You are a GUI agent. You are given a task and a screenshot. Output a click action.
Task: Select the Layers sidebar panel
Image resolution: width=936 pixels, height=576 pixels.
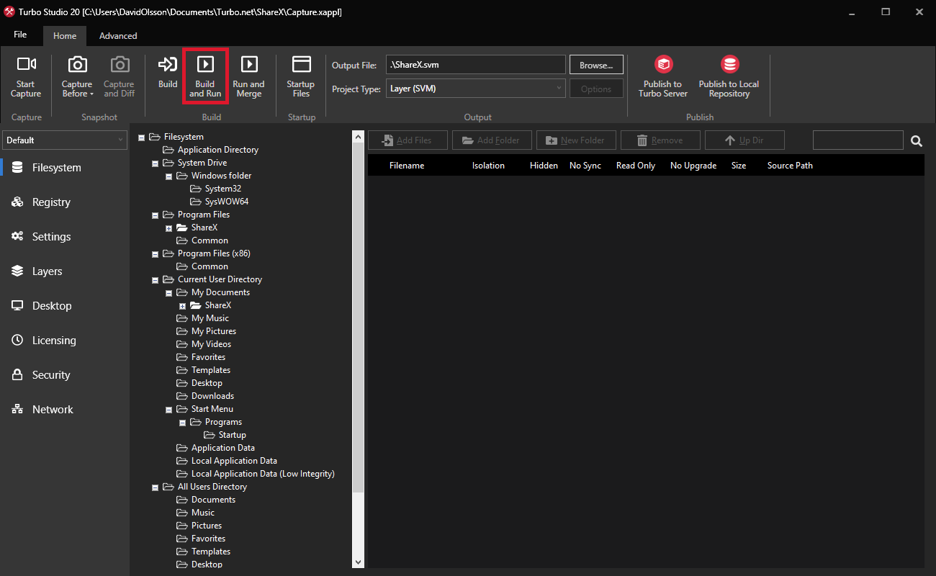click(45, 271)
